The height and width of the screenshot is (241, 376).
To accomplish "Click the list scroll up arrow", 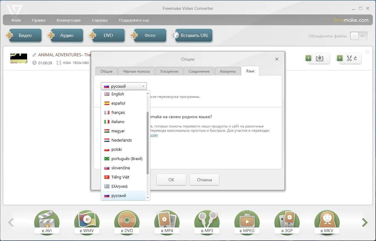I will (x=148, y=93).
